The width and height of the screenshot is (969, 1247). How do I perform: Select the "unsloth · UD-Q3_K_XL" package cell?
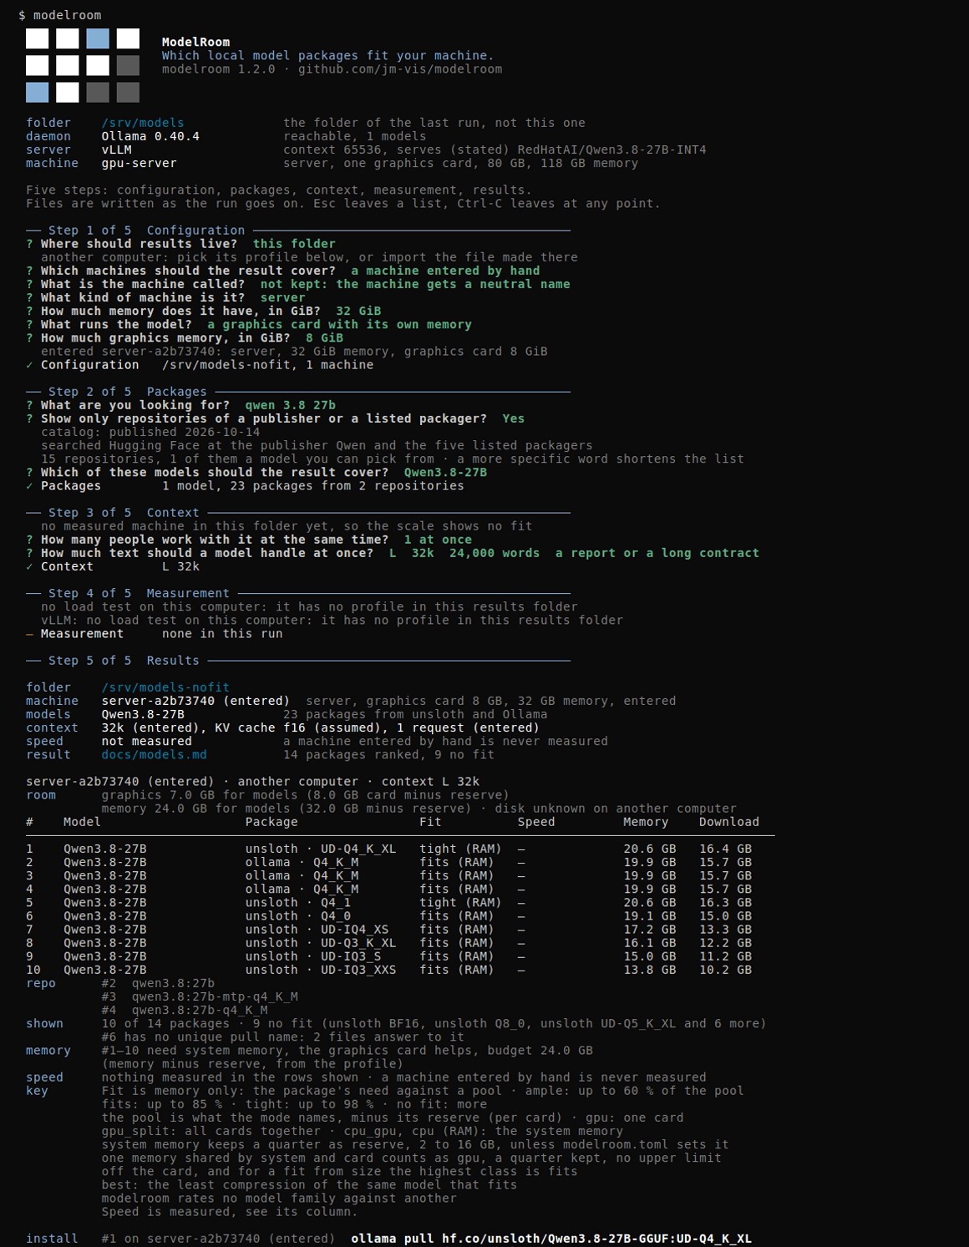[321, 942]
